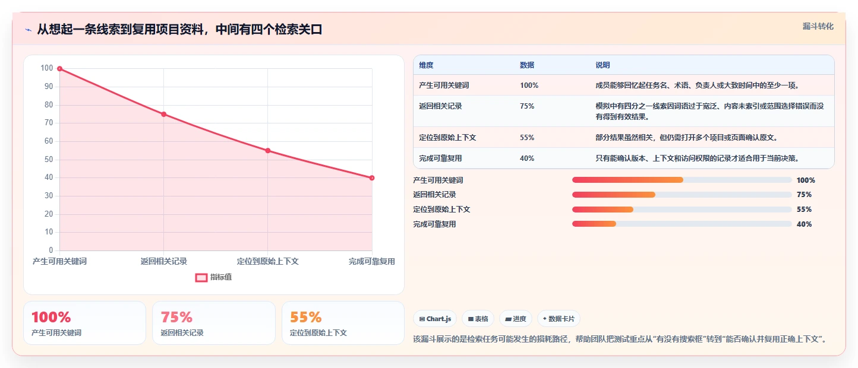Select the 进度 tag
Screen dimensions: 858x368
tap(516, 319)
